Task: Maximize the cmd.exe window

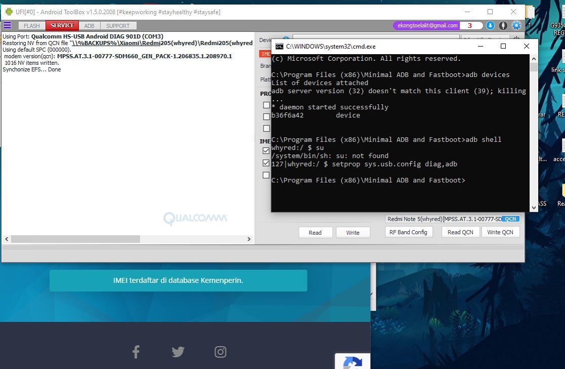Action: [x=503, y=46]
